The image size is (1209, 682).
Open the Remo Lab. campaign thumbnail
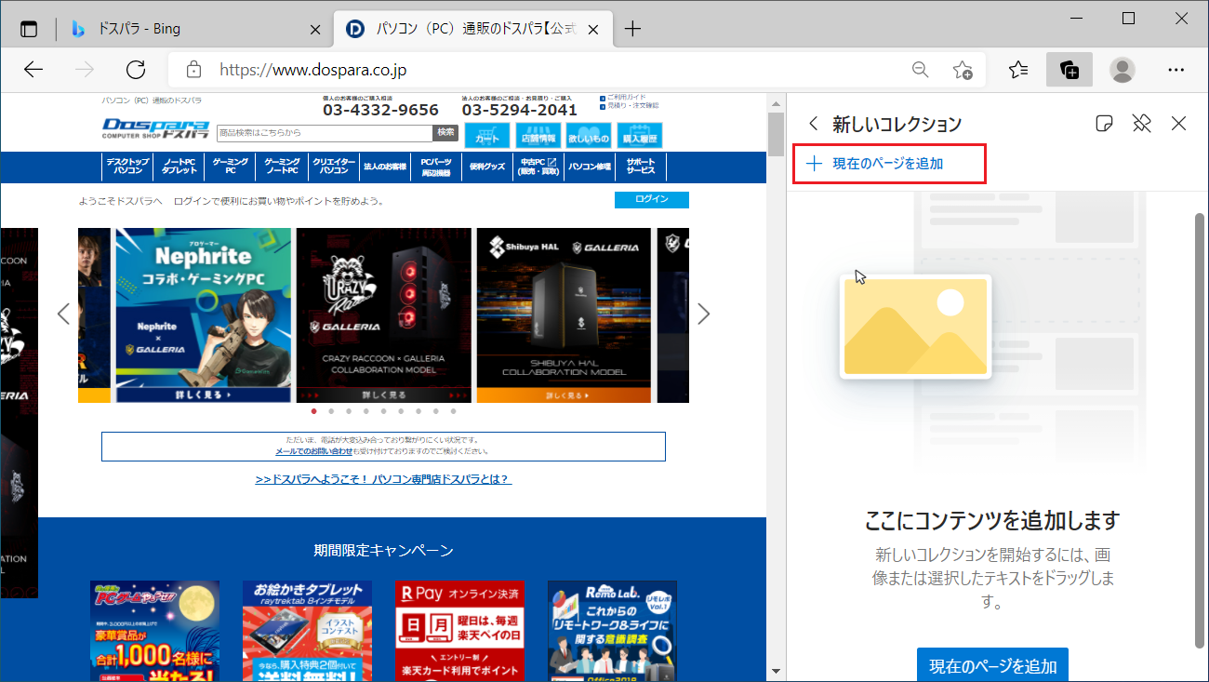612,631
